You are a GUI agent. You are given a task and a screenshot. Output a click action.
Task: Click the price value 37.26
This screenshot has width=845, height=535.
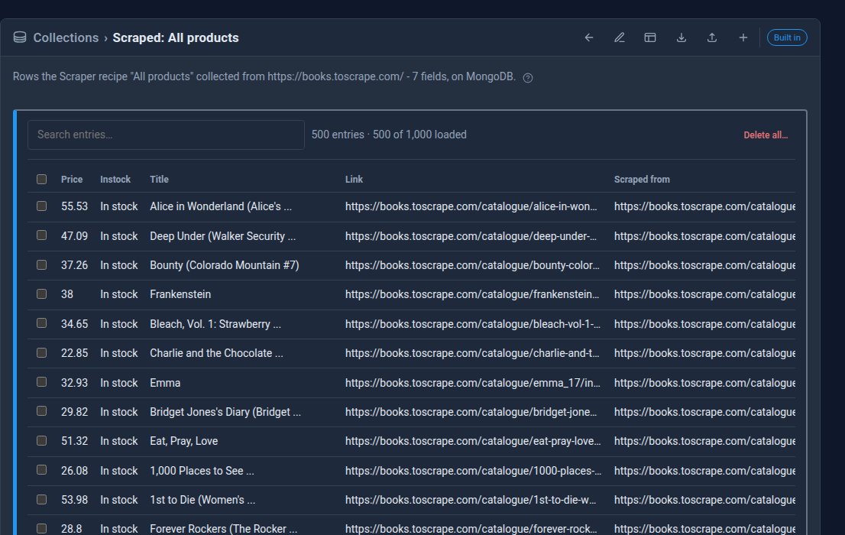pos(74,265)
